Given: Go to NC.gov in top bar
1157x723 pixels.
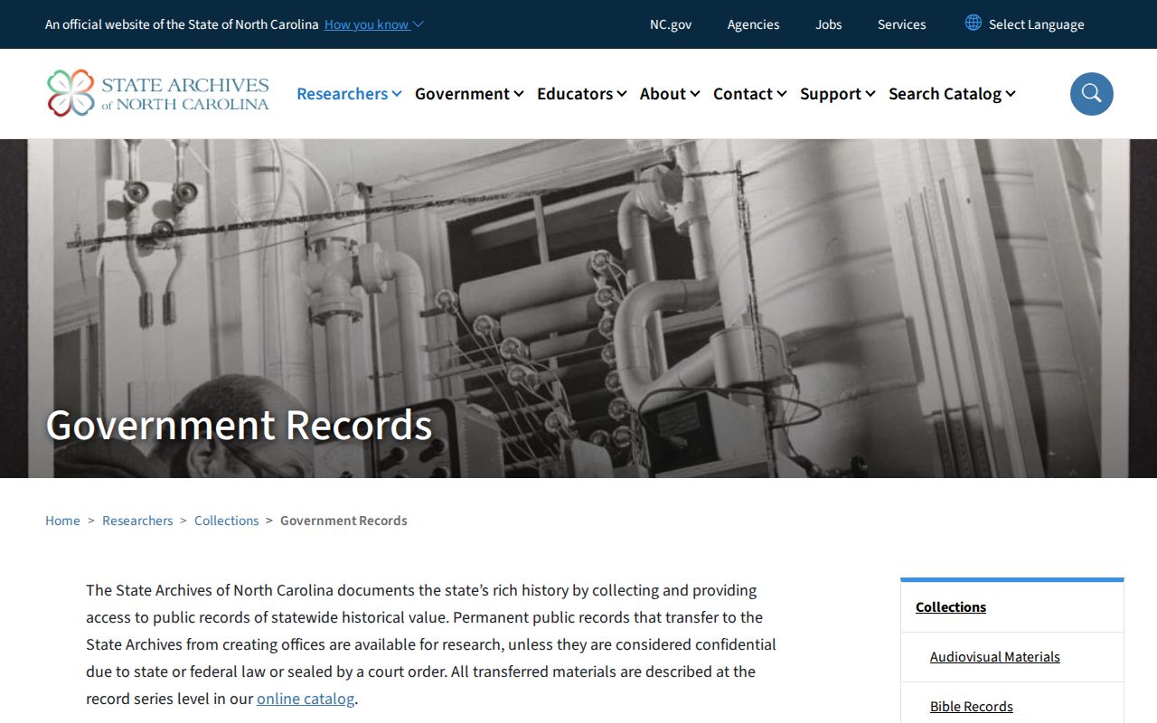Looking at the screenshot, I should 671,24.
